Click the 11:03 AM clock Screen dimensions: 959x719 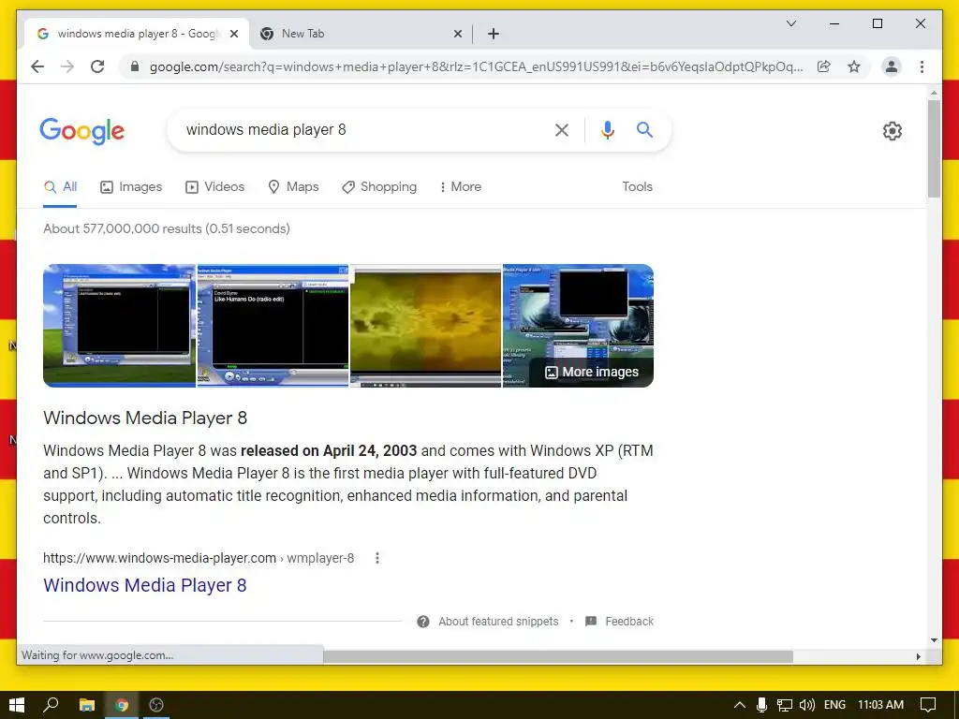pos(880,705)
